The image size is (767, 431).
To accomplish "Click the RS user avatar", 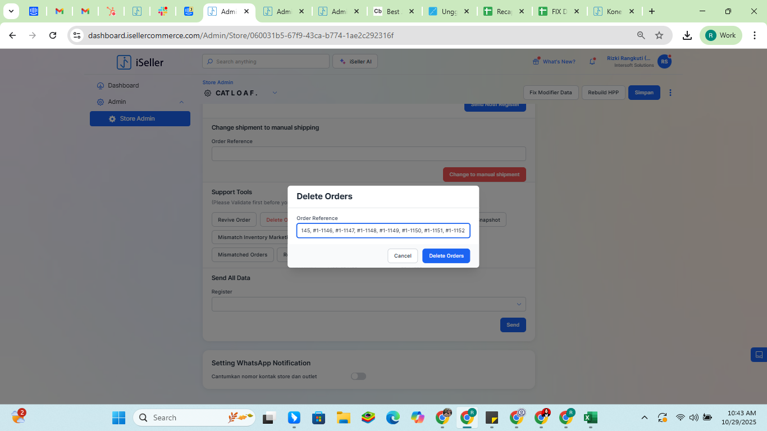I will (664, 62).
